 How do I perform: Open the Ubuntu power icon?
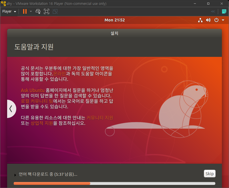216,20
